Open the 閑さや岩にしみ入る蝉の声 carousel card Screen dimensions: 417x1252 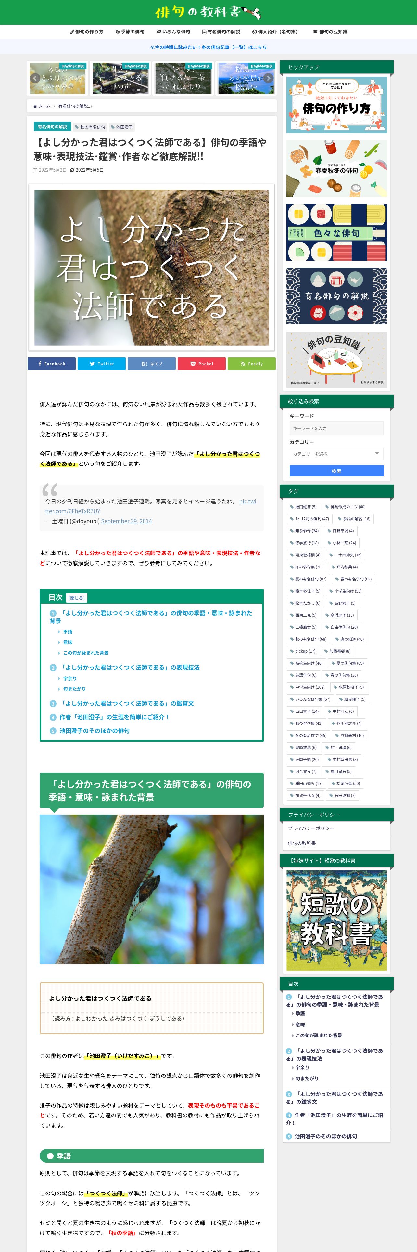click(120, 78)
